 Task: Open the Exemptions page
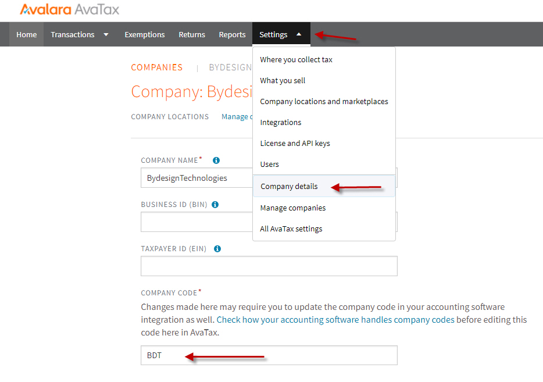click(x=144, y=35)
